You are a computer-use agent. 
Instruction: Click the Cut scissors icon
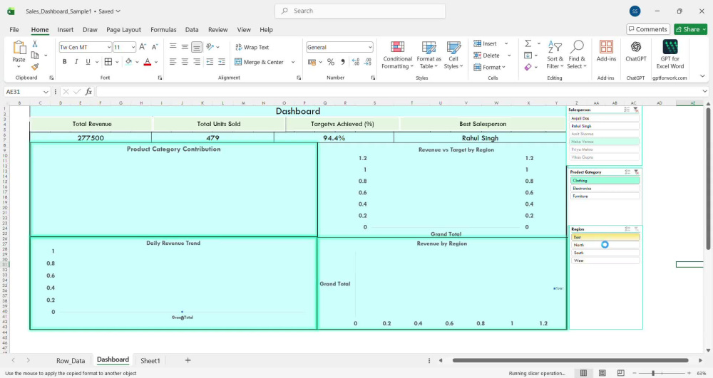[35, 44]
